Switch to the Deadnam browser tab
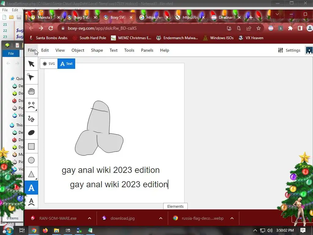 pyautogui.click(x=226, y=17)
